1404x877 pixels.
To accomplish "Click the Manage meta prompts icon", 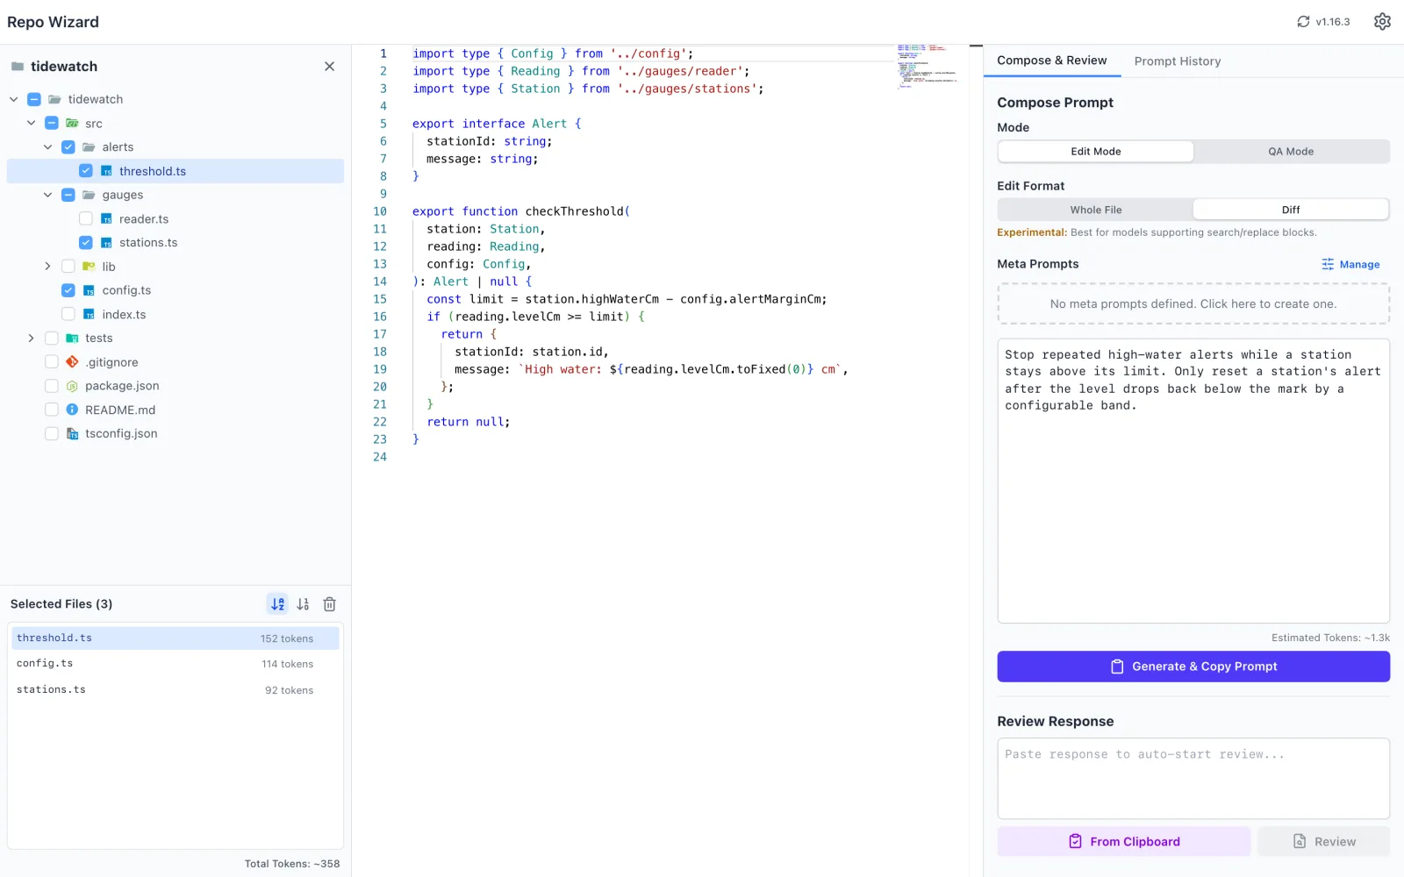I will coord(1328,264).
